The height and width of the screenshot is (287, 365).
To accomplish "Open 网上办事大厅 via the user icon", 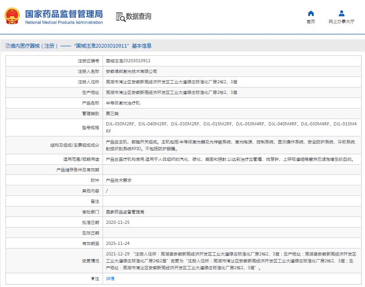I will click(342, 13).
